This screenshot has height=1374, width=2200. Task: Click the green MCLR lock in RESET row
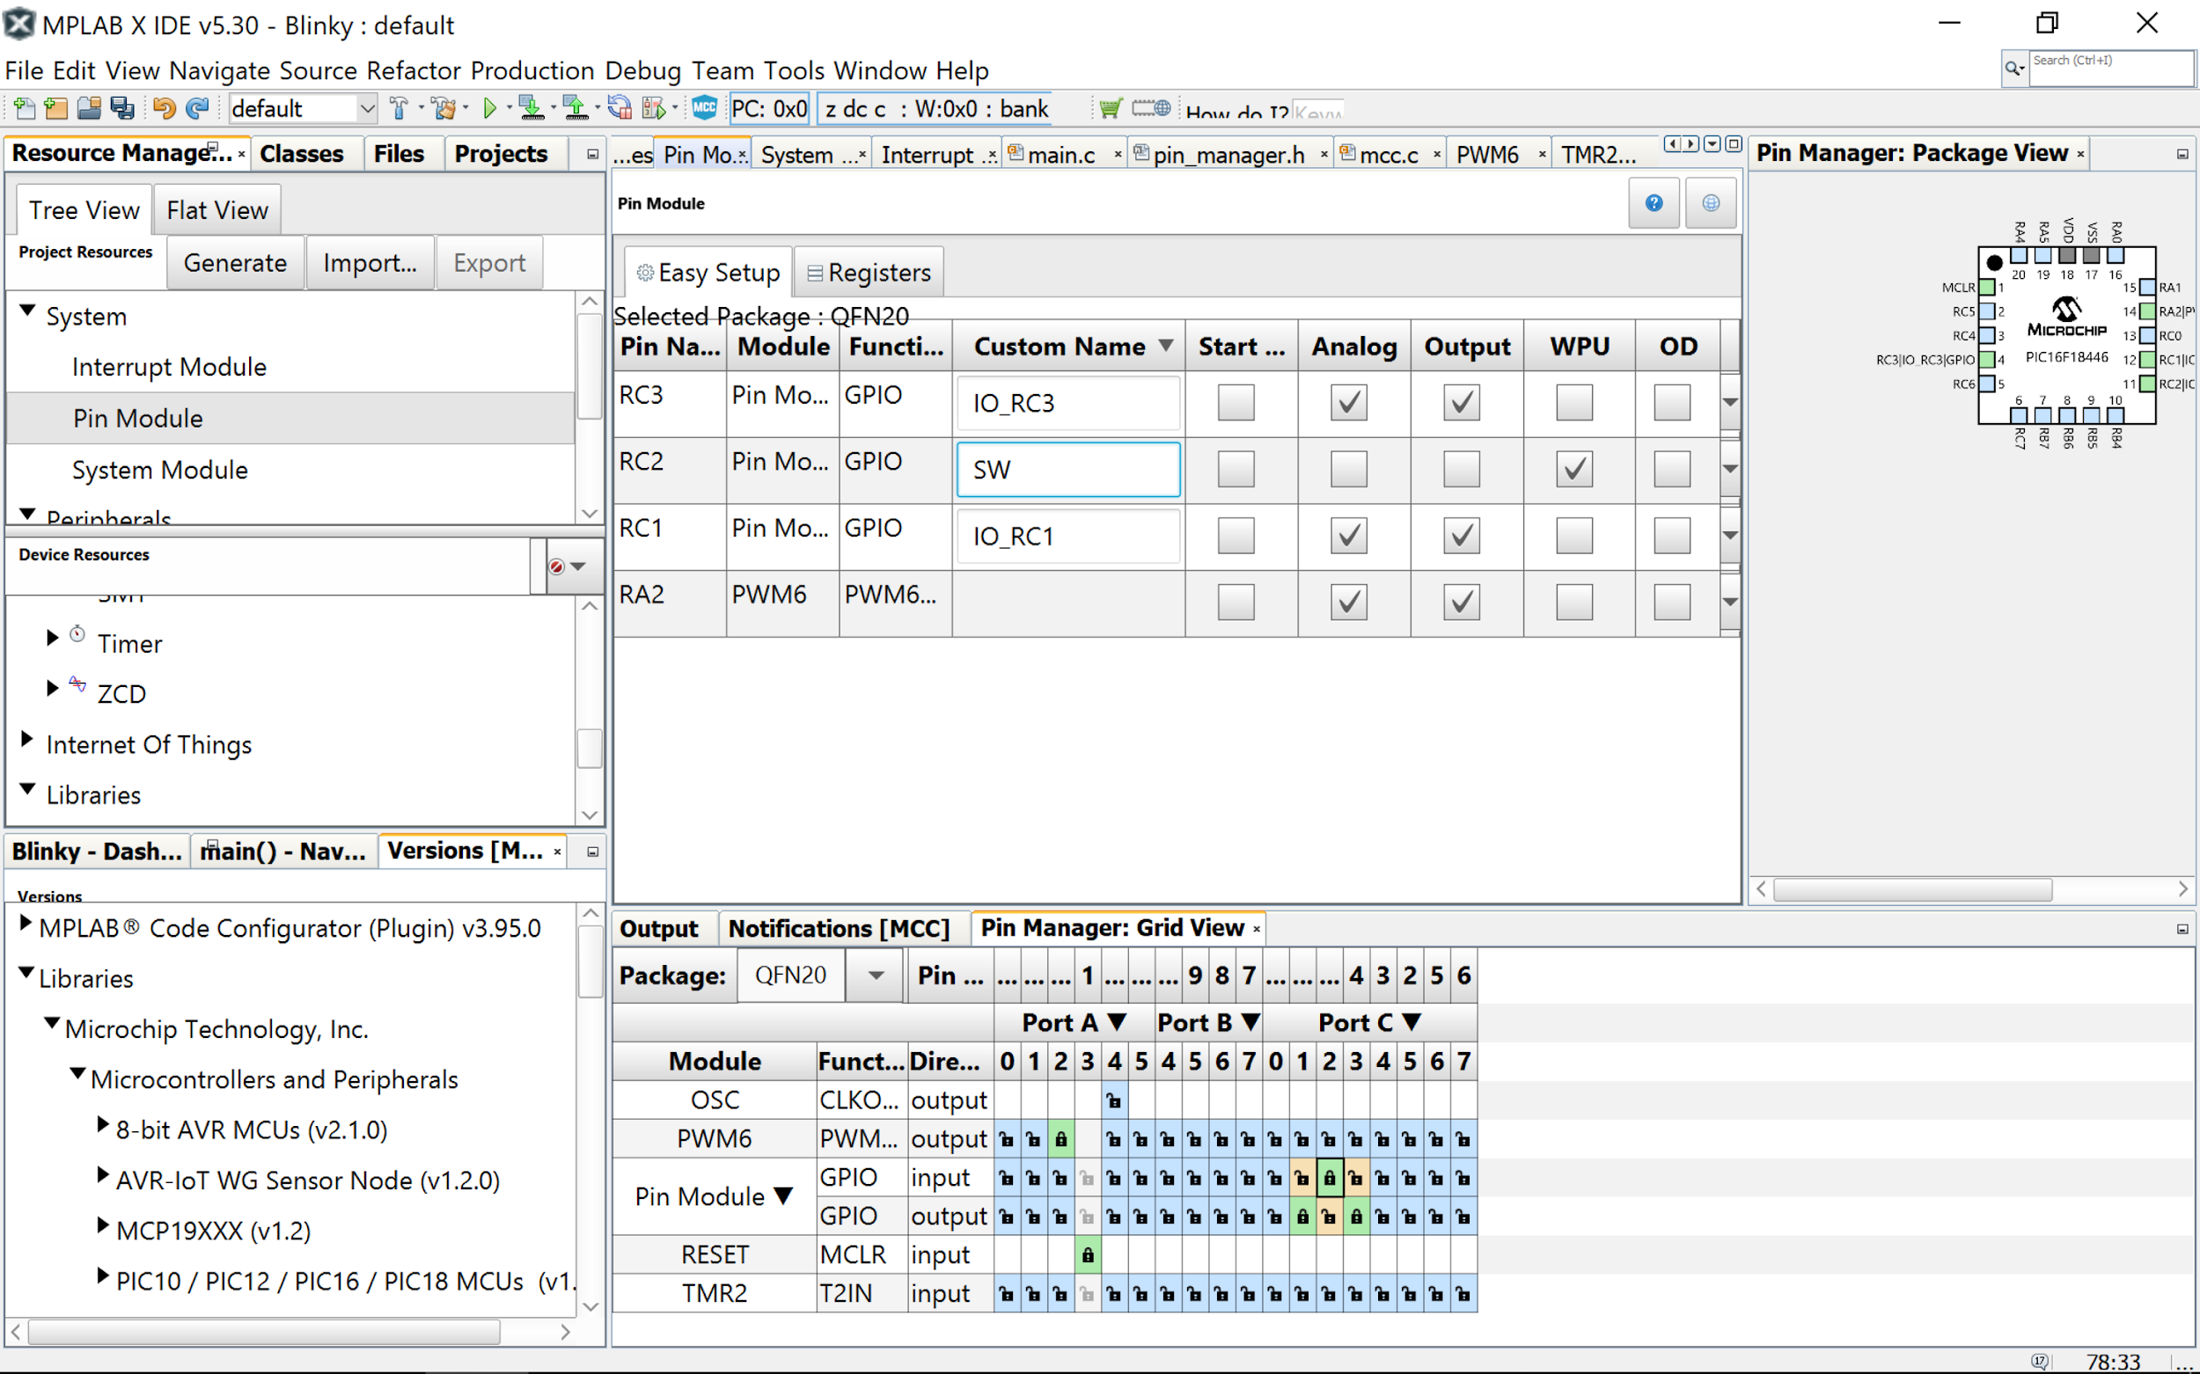point(1088,1256)
